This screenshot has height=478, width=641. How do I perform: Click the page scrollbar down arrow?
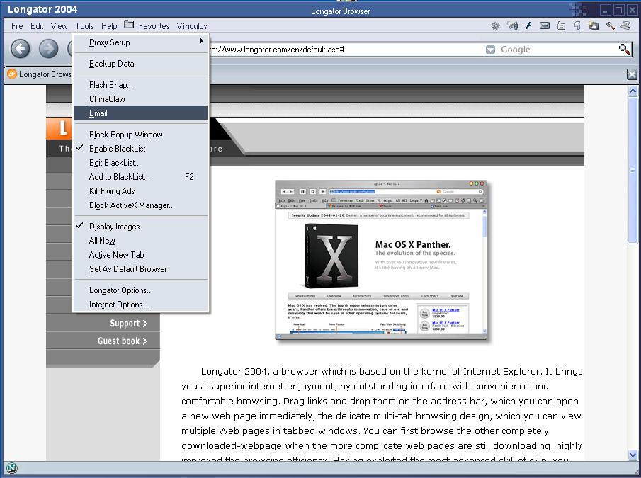633,455
